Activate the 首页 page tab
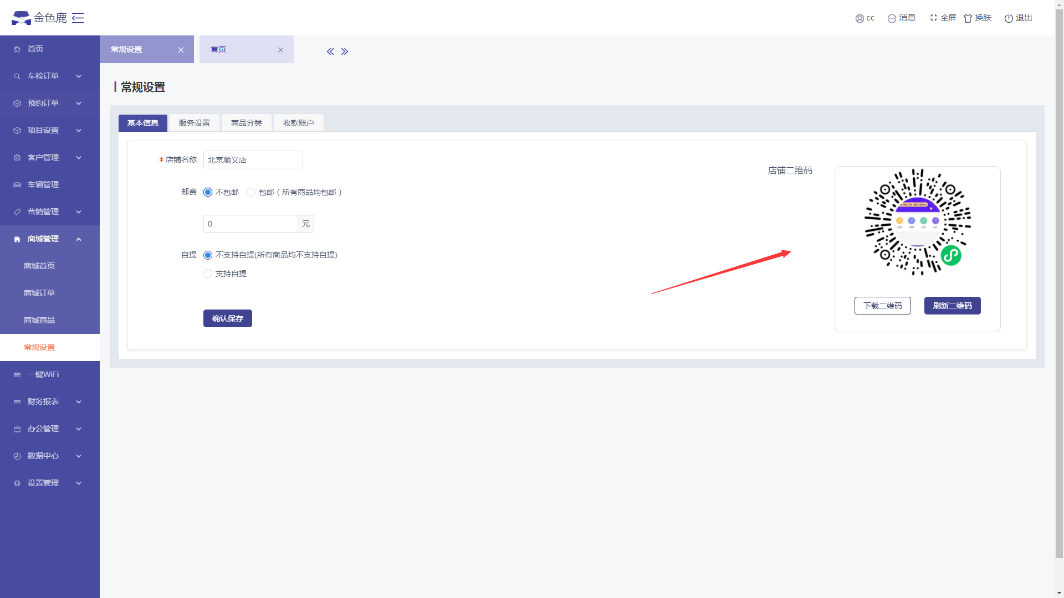Viewport: 1064px width, 598px height. (247, 49)
